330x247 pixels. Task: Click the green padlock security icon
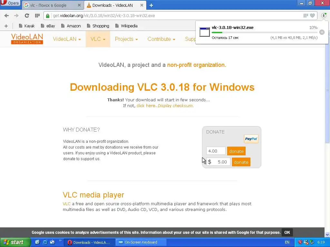48,16
